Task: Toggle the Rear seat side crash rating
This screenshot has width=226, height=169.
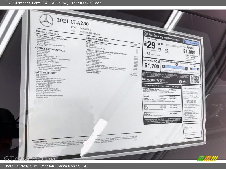Action: (173, 107)
